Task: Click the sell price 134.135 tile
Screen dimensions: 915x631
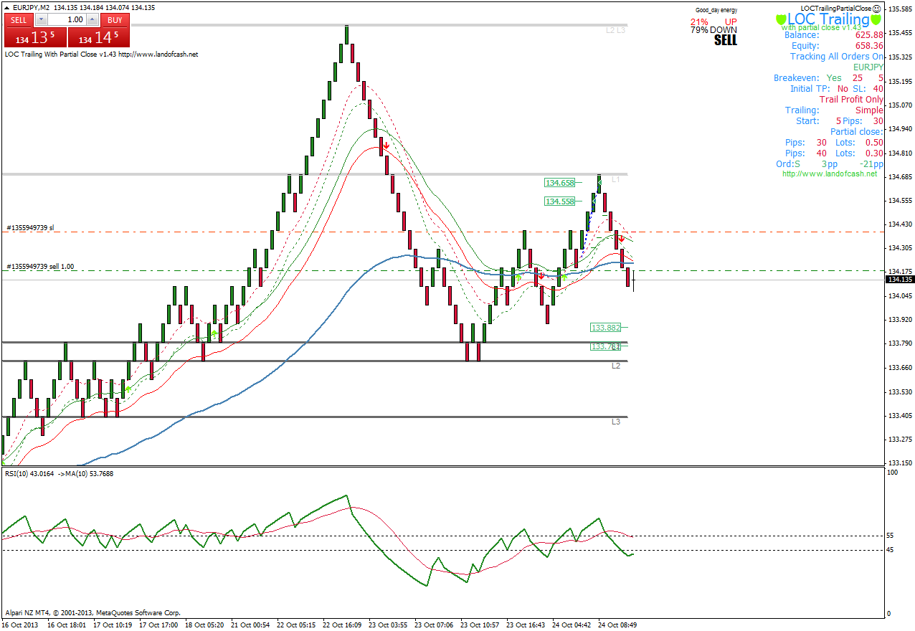Action: (x=35, y=37)
